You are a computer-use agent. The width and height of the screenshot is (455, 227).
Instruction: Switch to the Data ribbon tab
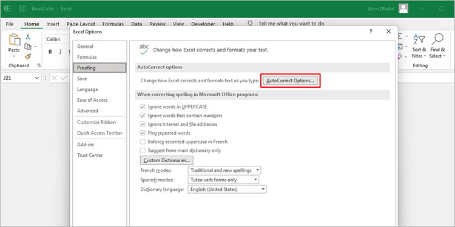click(136, 24)
